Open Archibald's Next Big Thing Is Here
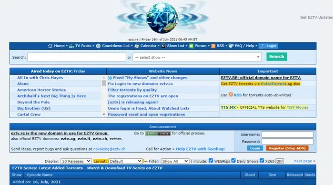The height and width of the screenshot is (185, 334). [51, 96]
